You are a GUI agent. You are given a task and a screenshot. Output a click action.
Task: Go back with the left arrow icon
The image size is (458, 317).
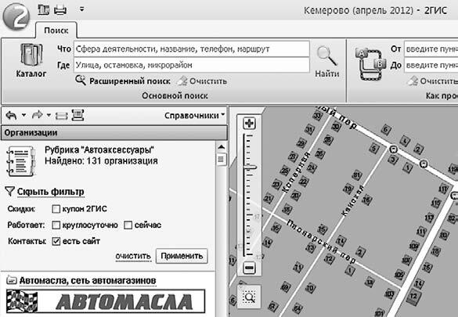coord(12,115)
